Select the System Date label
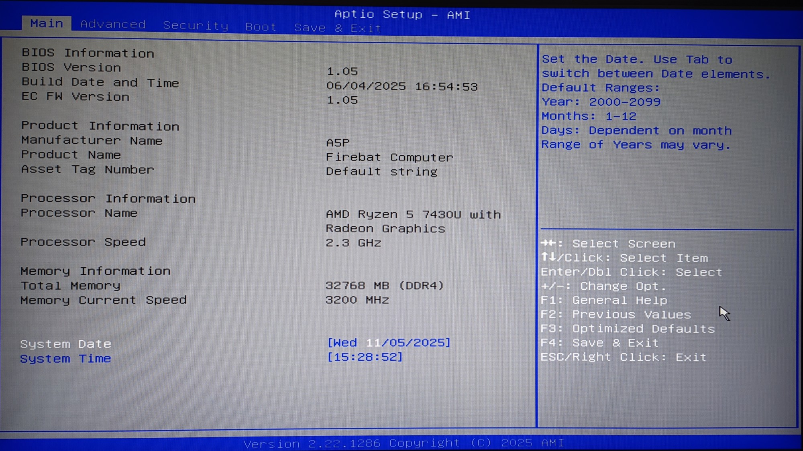This screenshot has height=451, width=803. (65, 344)
